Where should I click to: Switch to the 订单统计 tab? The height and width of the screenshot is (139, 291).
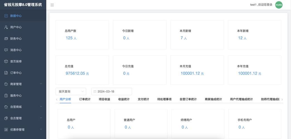[x=85, y=99]
